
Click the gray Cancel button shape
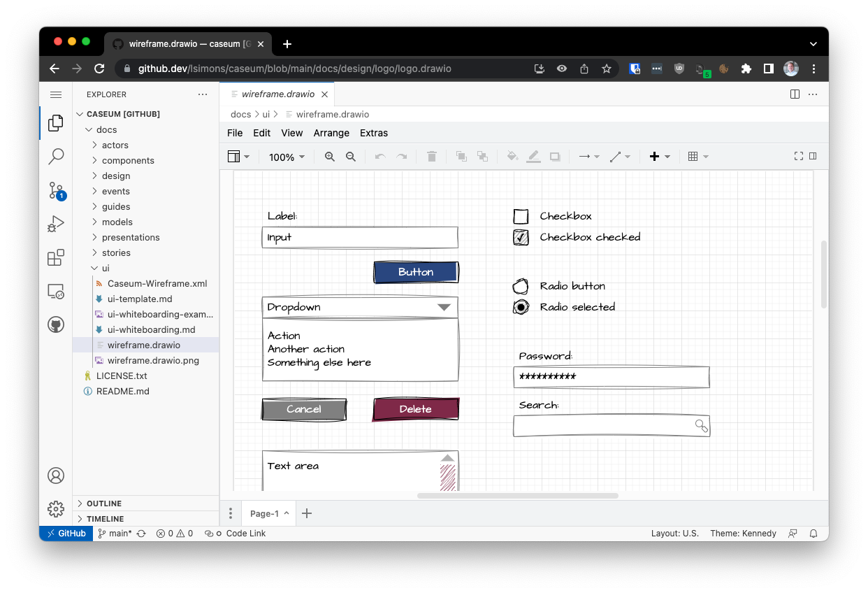(304, 409)
